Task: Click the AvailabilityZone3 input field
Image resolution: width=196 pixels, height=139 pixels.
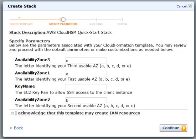Action: point(86,61)
